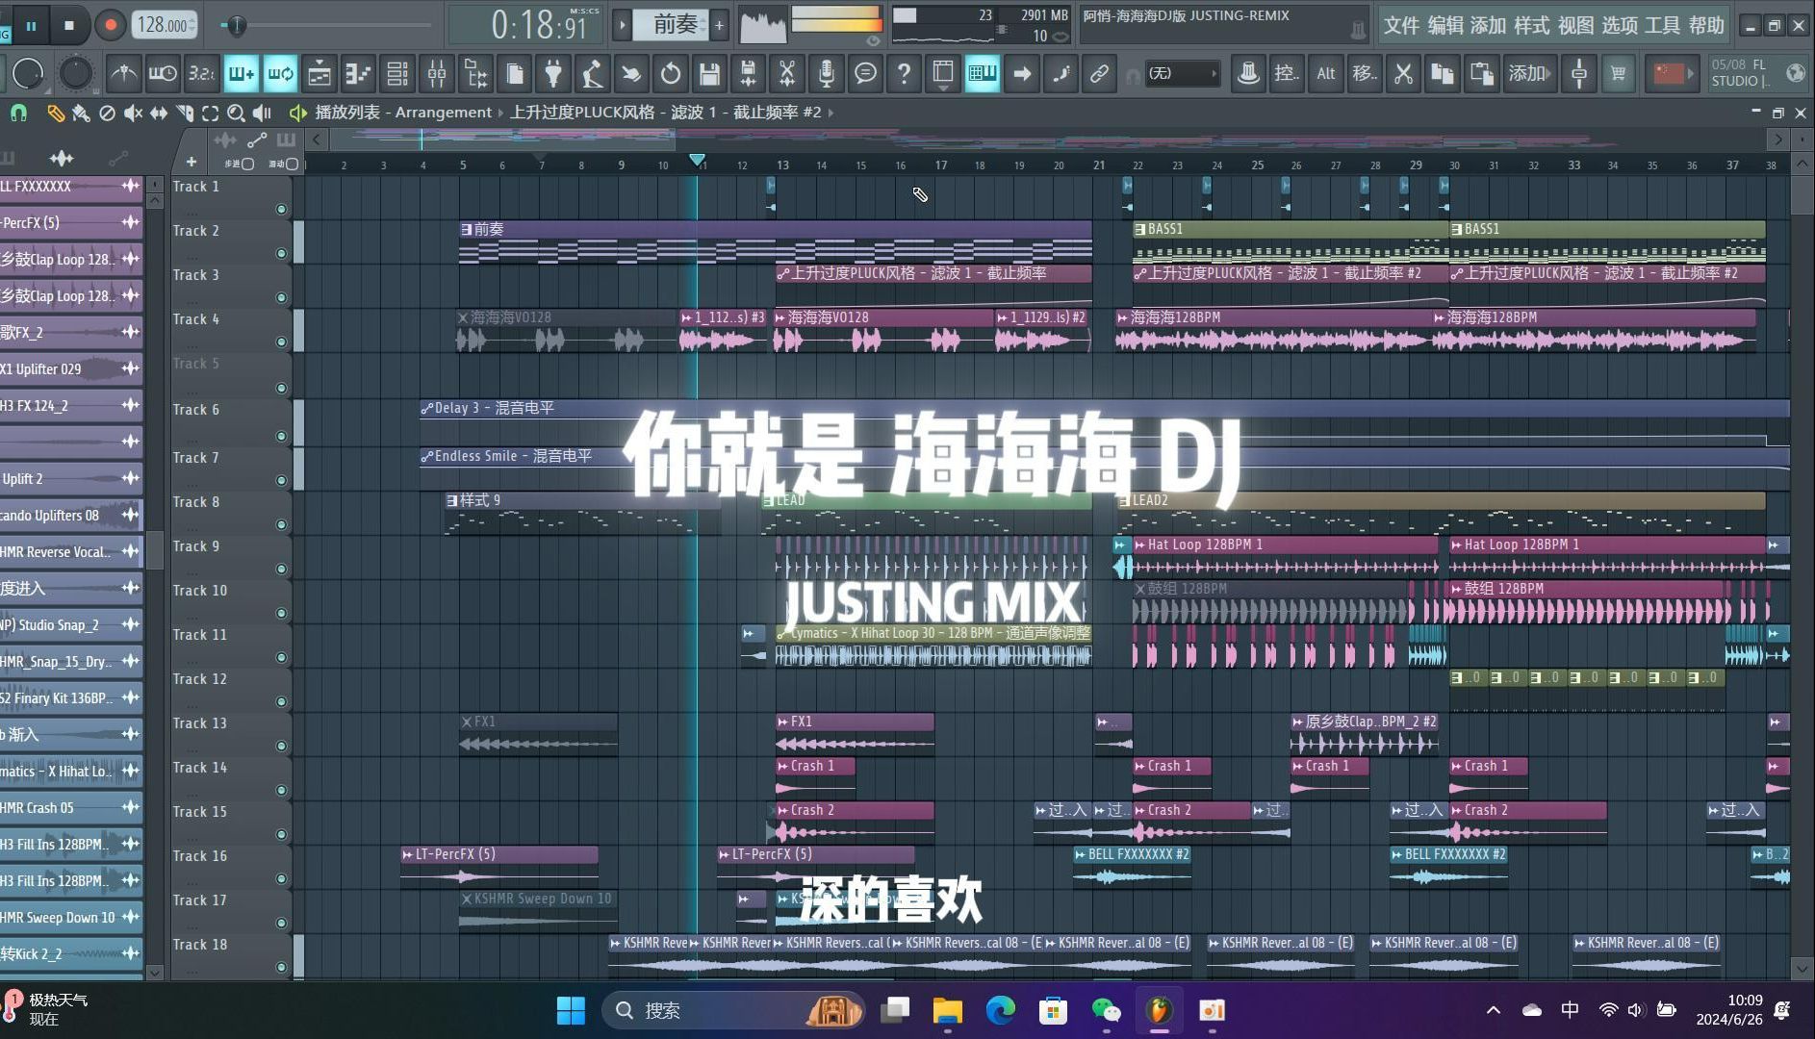Adjust the master pitch knob
This screenshot has width=1815, height=1039.
[x=75, y=73]
